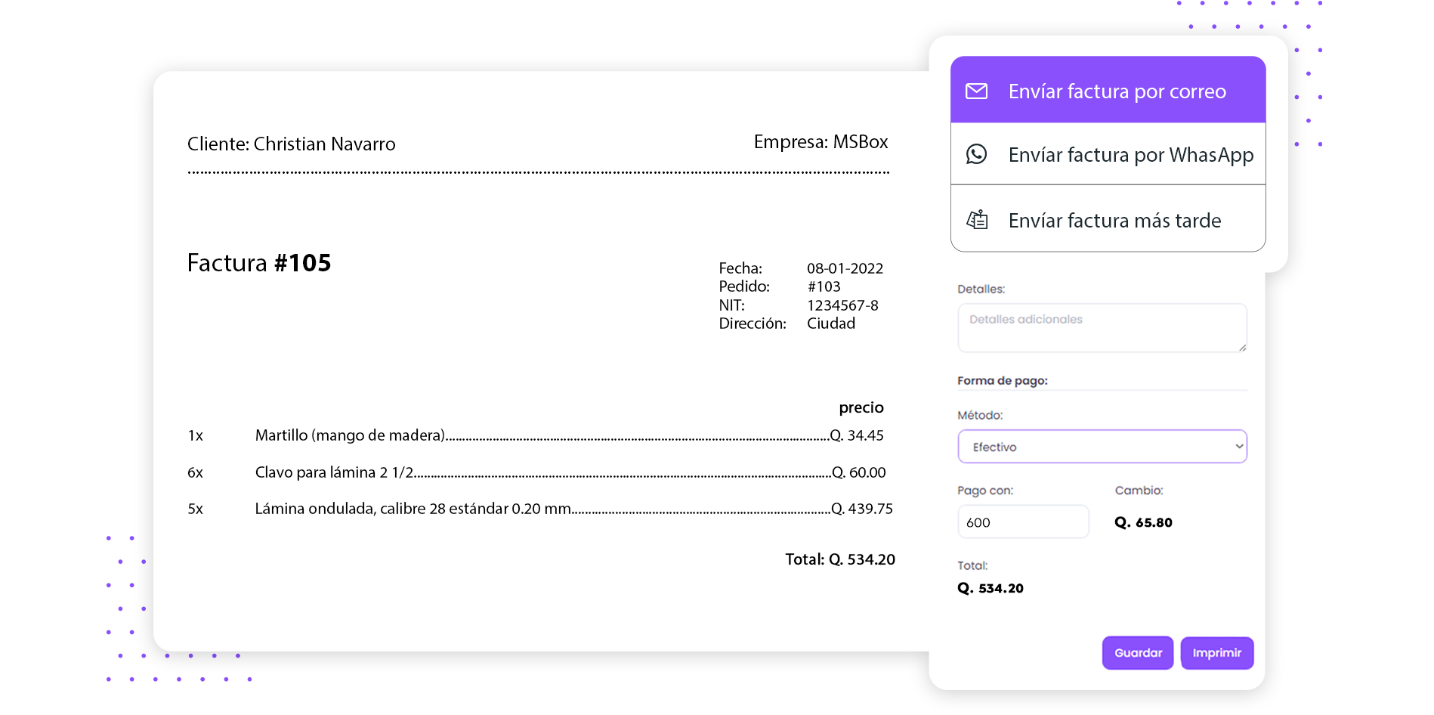Click the Total amount in payment panel
The height and width of the screenshot is (715, 1434).
point(991,588)
